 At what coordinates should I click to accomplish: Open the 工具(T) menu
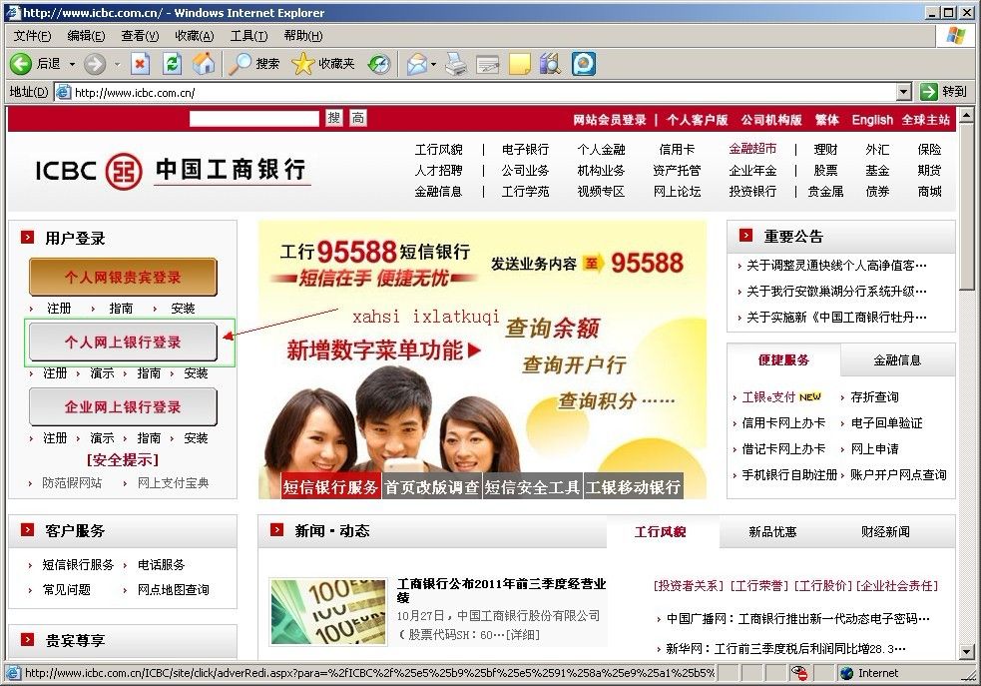(249, 36)
